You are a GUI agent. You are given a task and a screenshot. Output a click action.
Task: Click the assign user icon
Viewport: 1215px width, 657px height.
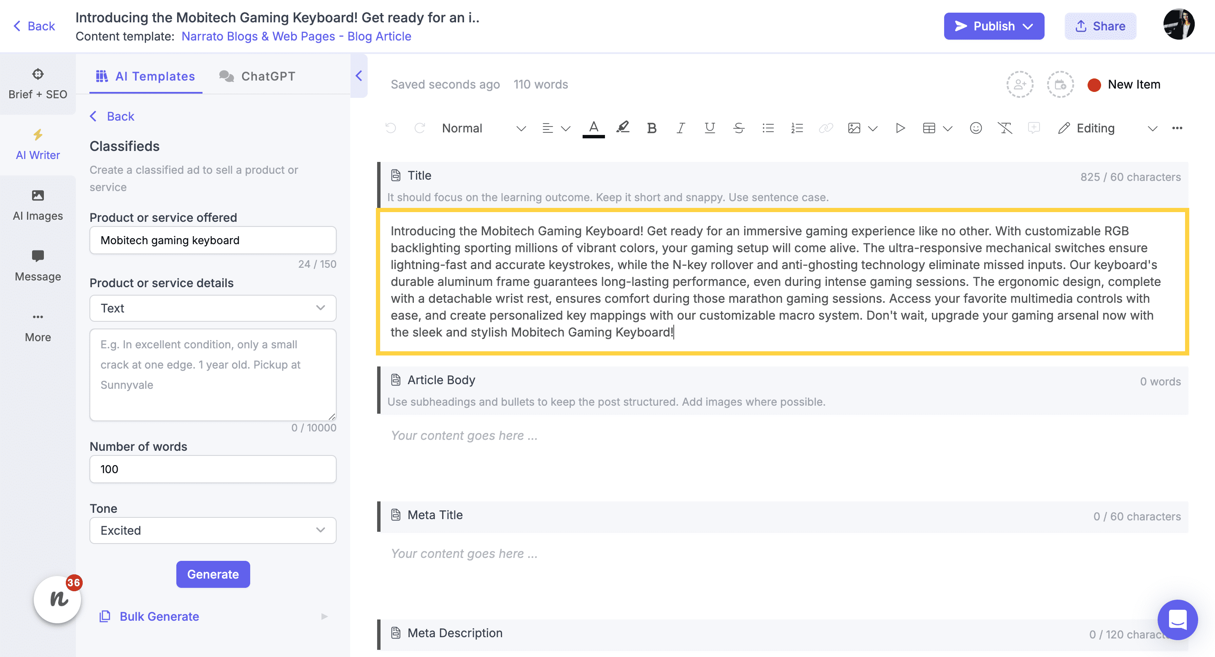1020,85
